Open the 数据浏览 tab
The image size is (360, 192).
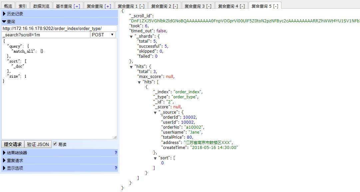click(x=41, y=6)
